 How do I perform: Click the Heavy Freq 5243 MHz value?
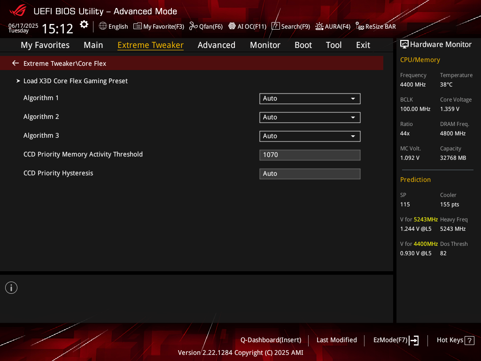coord(453,229)
